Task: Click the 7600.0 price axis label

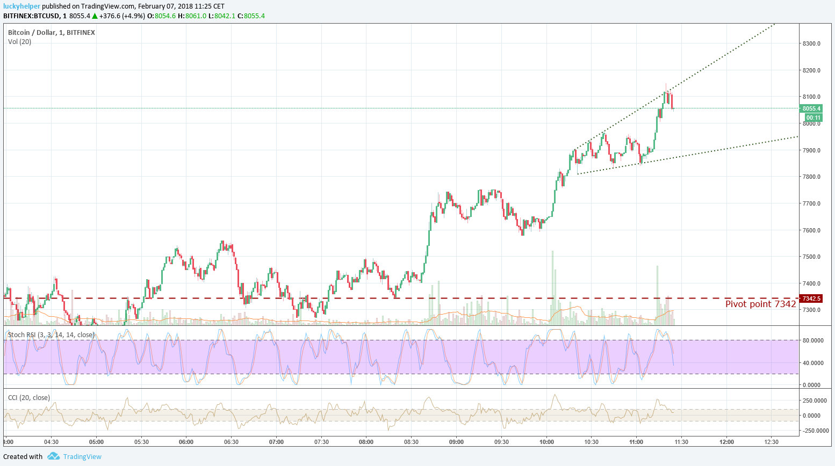Action: click(x=811, y=230)
